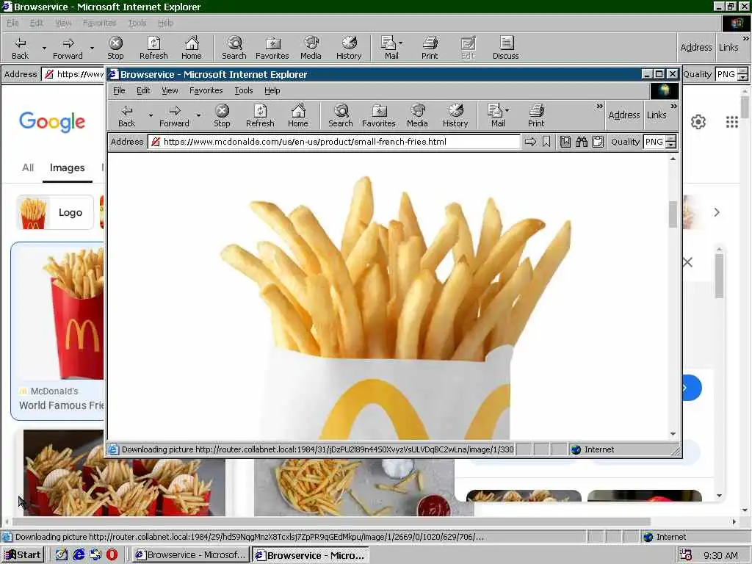The image size is (752, 564).
Task: Click Refresh in the front window toolbar
Action: [260, 116]
